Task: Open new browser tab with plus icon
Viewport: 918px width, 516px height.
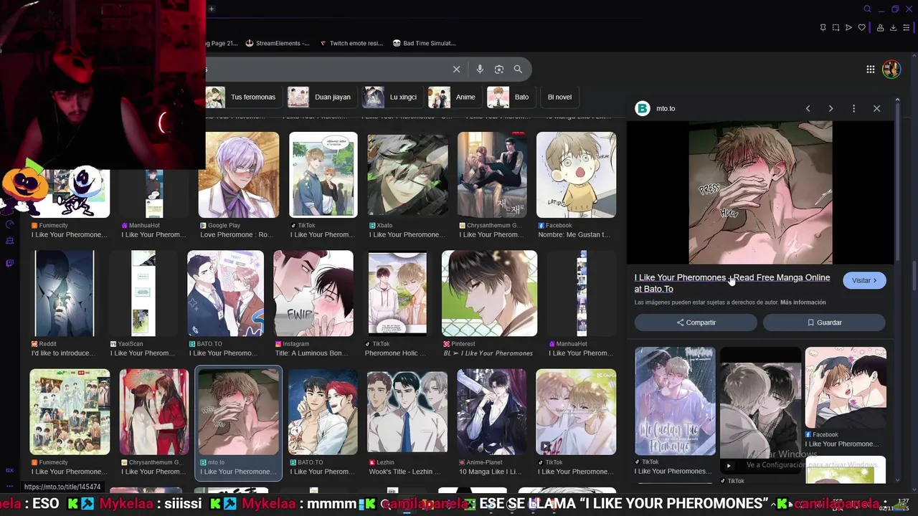Action: coord(212,9)
